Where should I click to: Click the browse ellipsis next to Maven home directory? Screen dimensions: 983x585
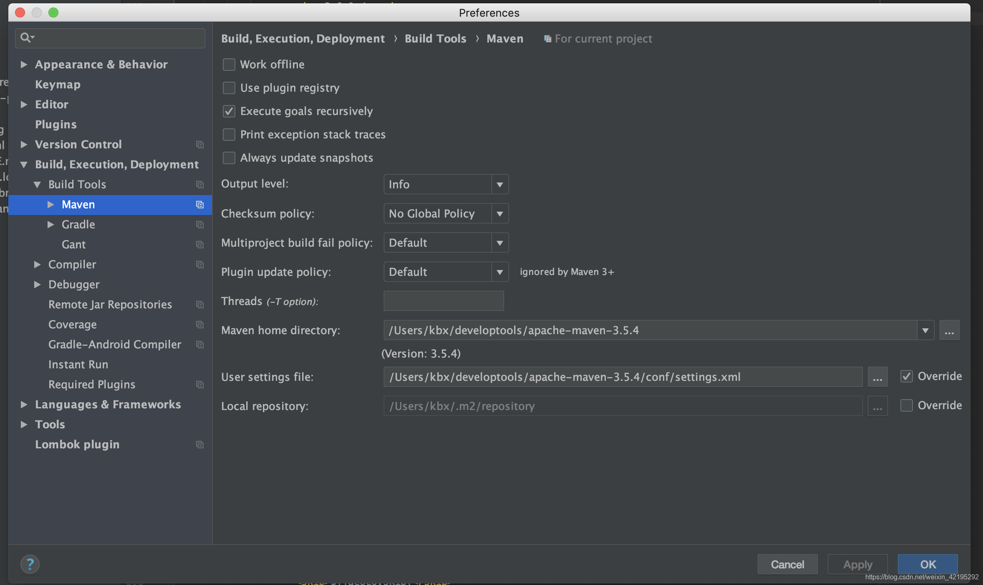pos(949,330)
